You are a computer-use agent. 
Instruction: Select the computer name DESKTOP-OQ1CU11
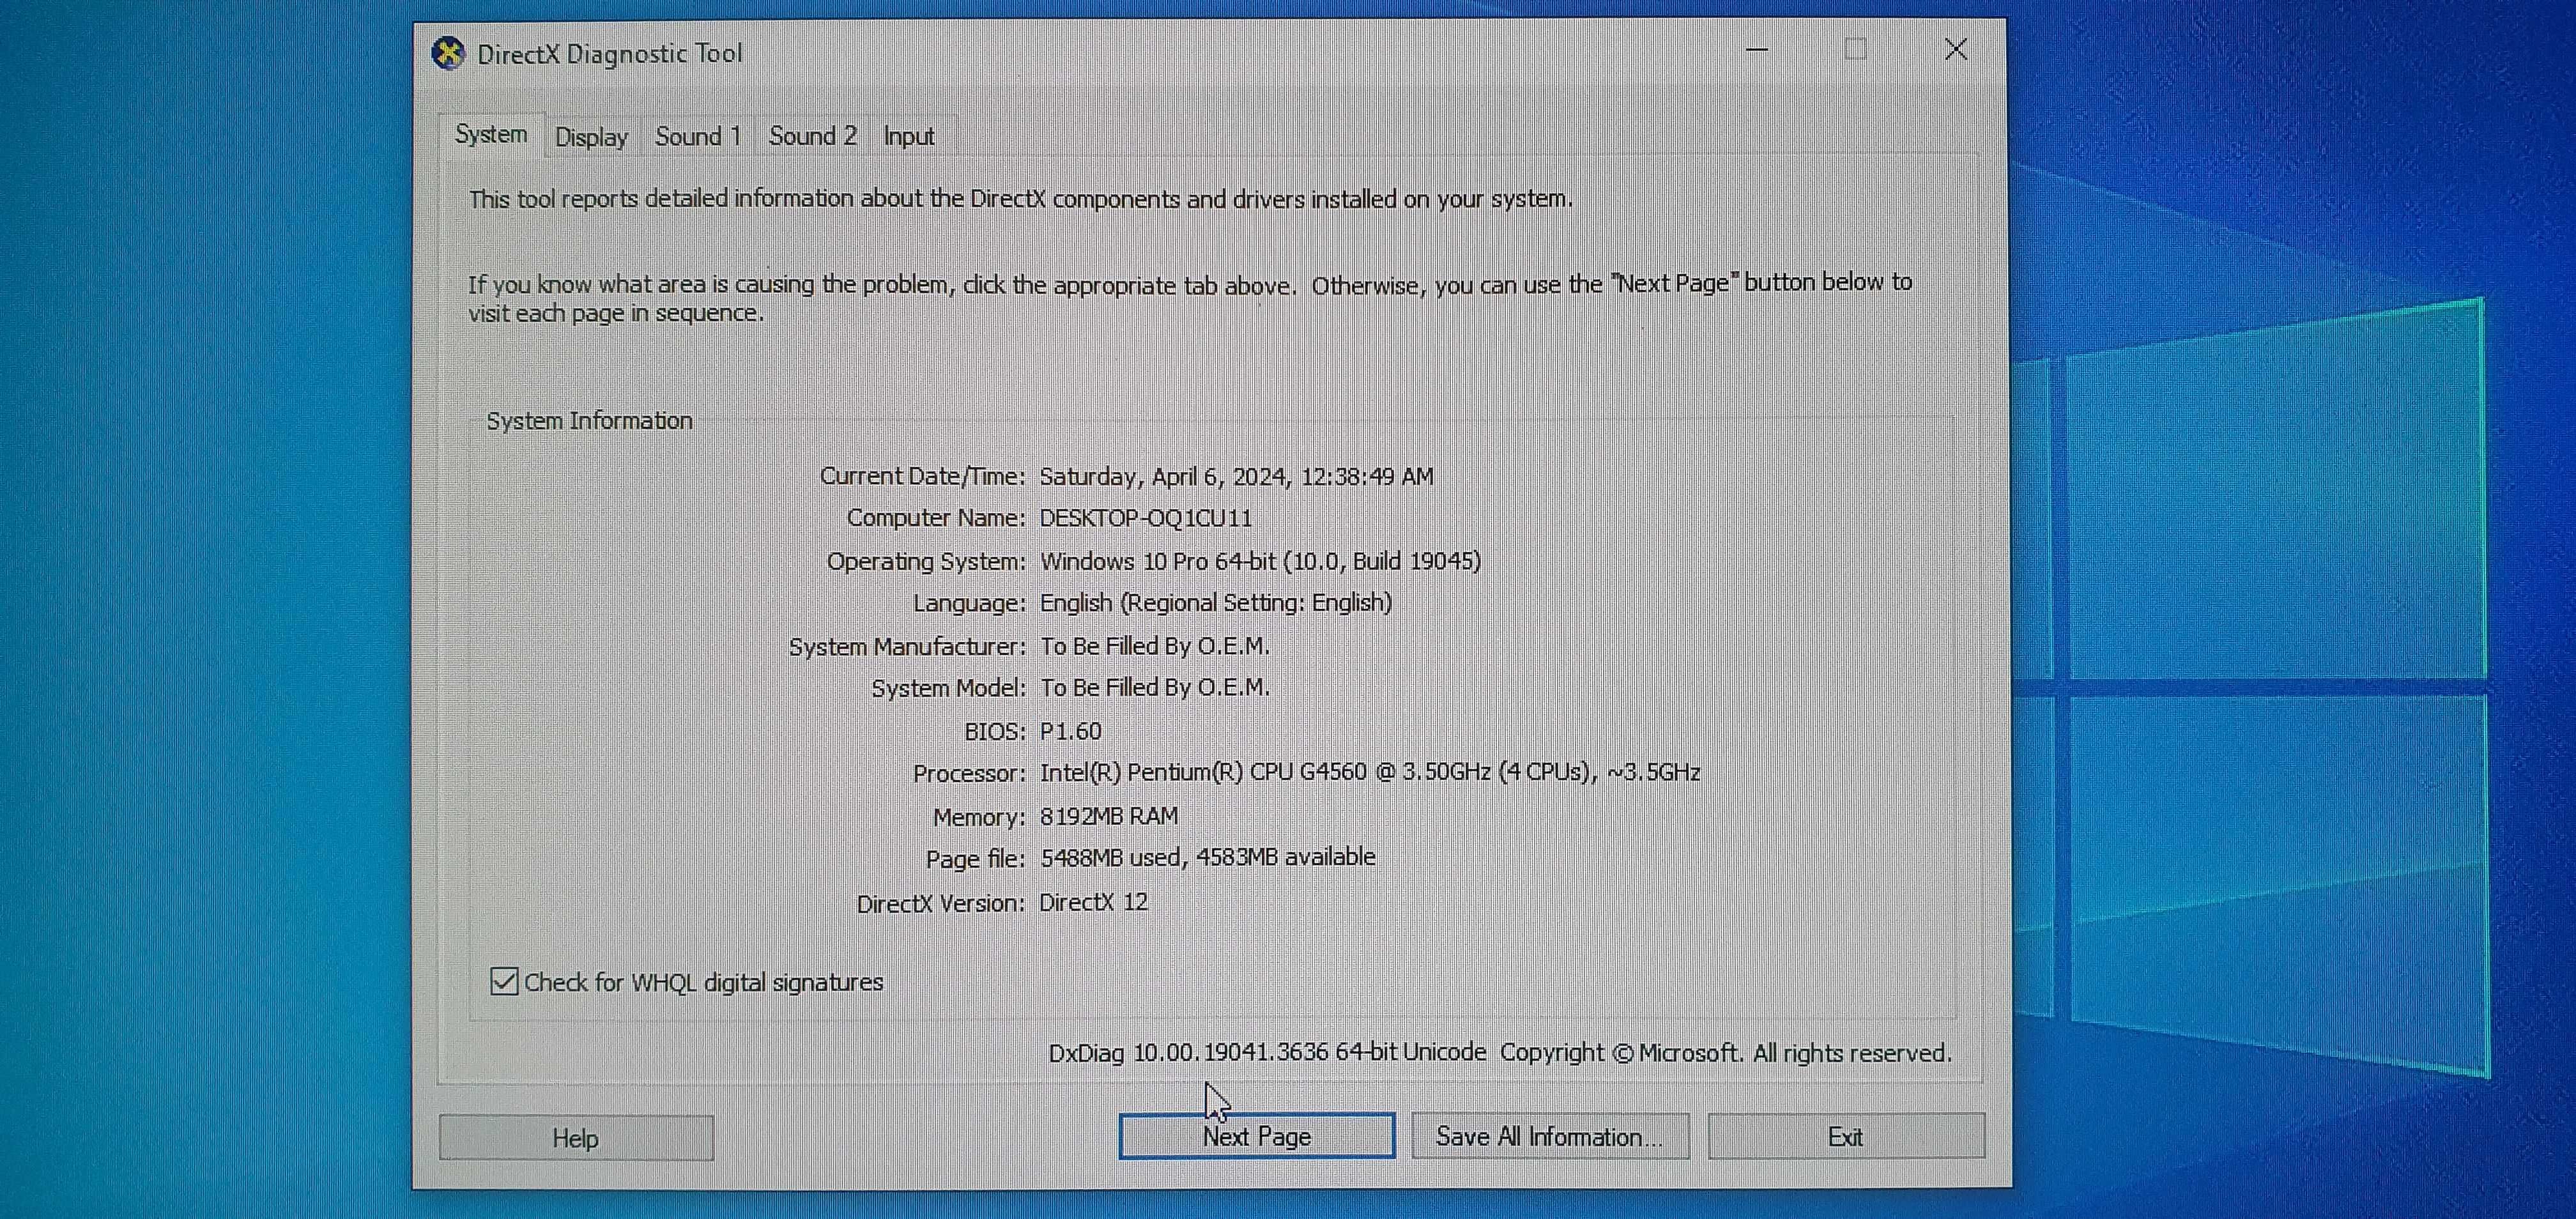[1146, 518]
